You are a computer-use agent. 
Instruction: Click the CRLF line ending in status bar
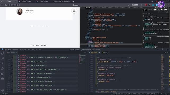135,94
